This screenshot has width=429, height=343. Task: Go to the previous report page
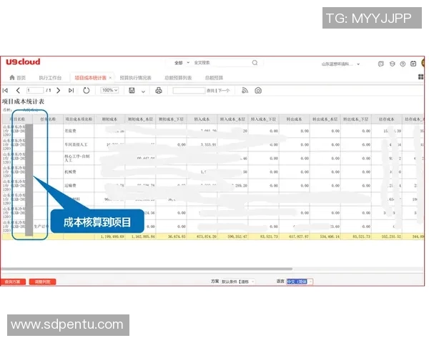point(18,90)
